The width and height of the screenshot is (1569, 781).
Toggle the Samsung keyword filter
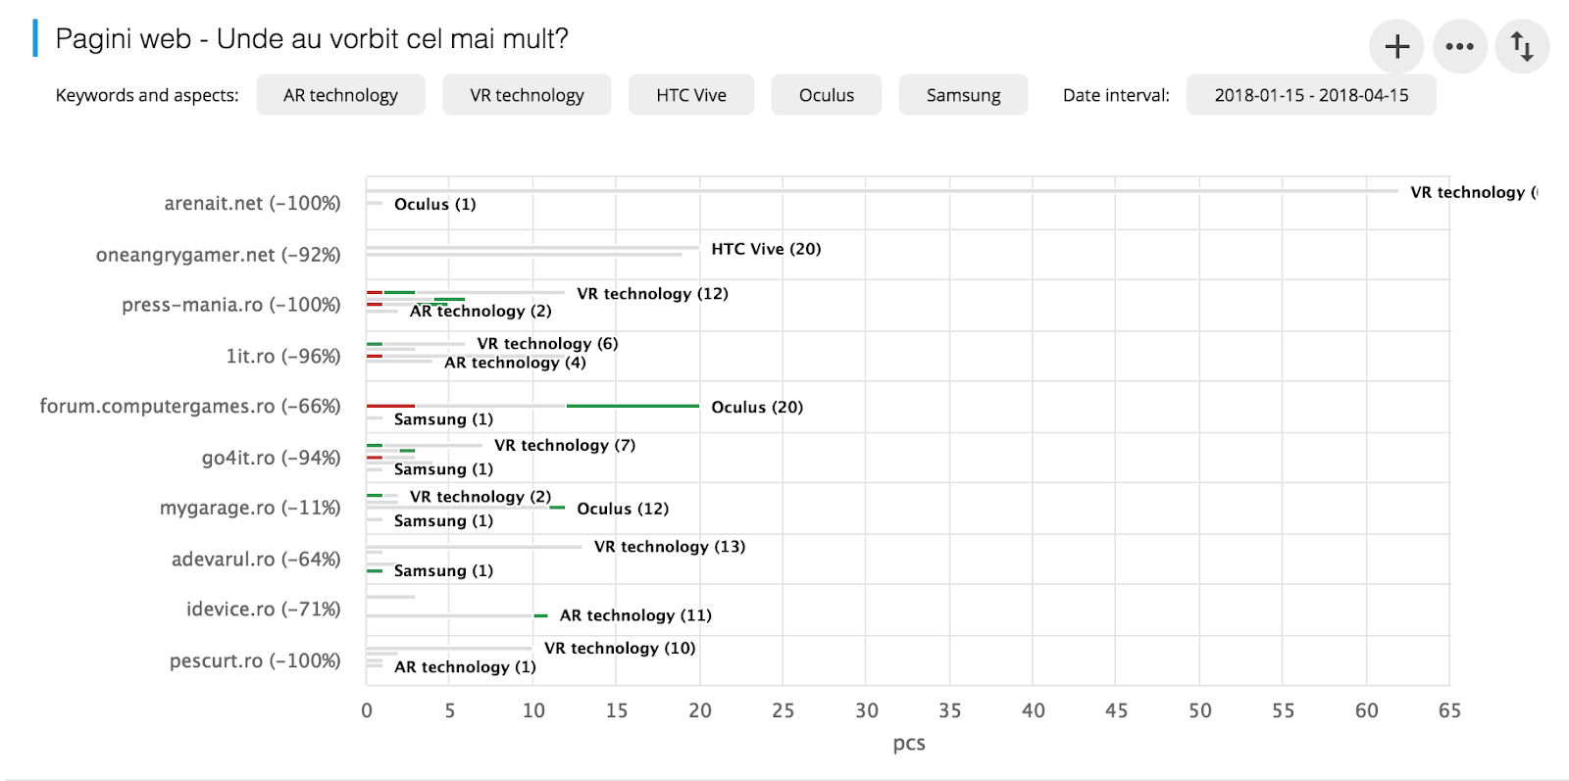pos(963,95)
